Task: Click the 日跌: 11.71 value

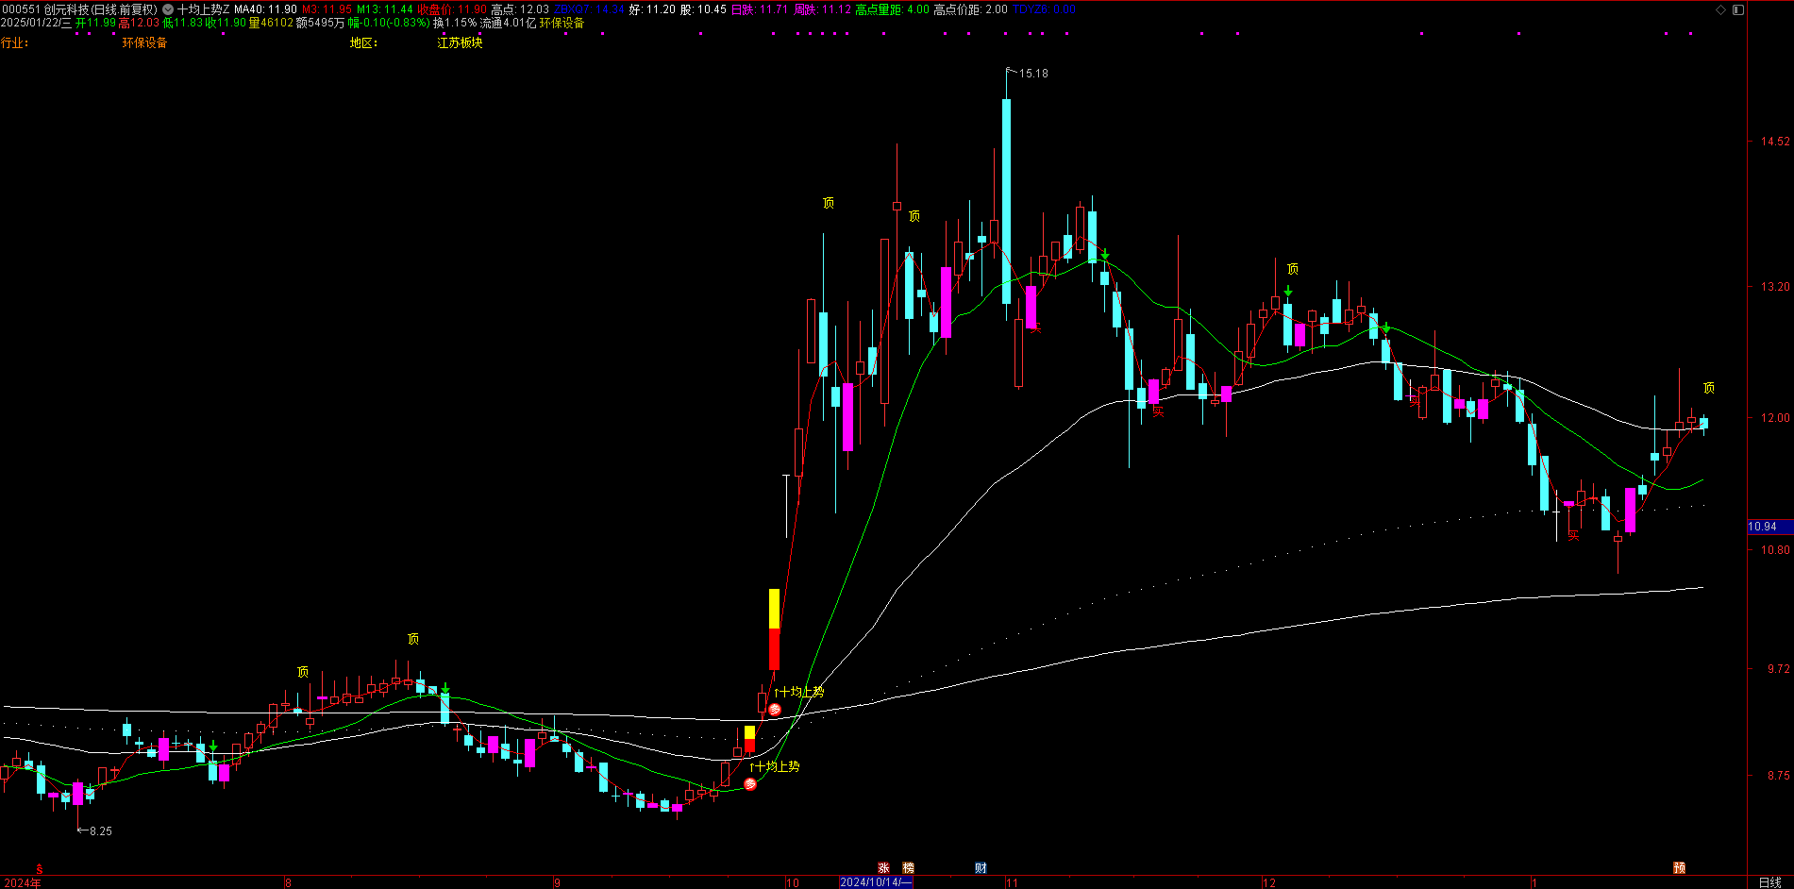Action: point(760,9)
